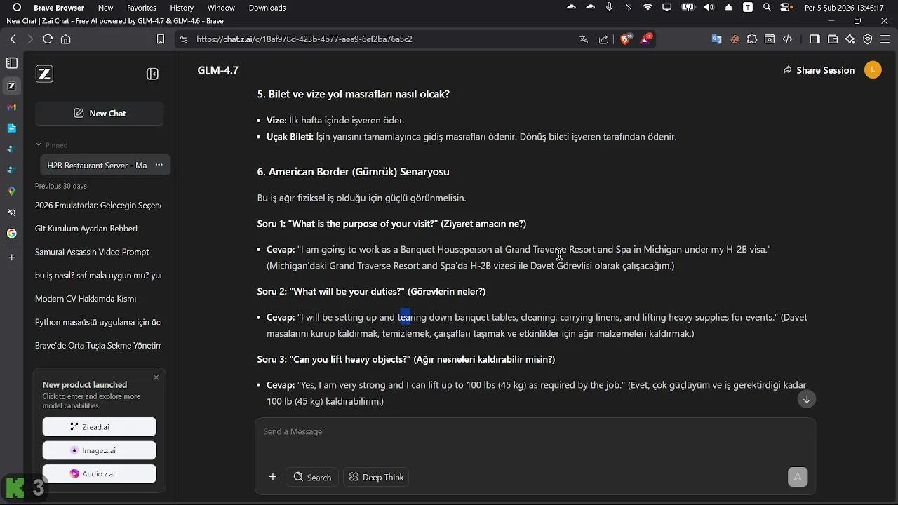
Task: Toggle the Search option
Action: (x=312, y=477)
